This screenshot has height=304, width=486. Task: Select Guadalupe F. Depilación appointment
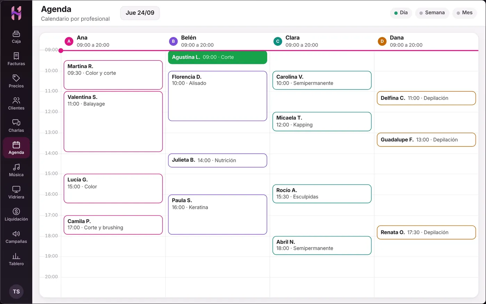(426, 140)
